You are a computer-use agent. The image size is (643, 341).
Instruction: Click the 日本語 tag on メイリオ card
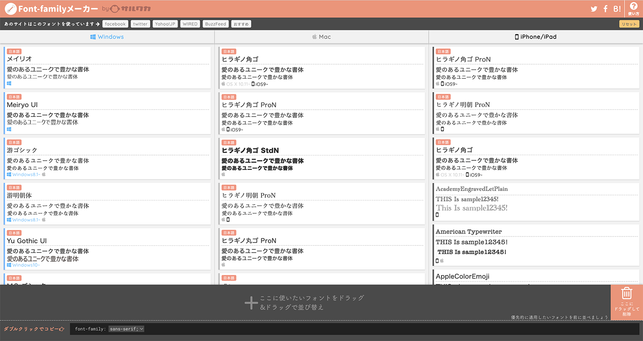click(x=14, y=51)
